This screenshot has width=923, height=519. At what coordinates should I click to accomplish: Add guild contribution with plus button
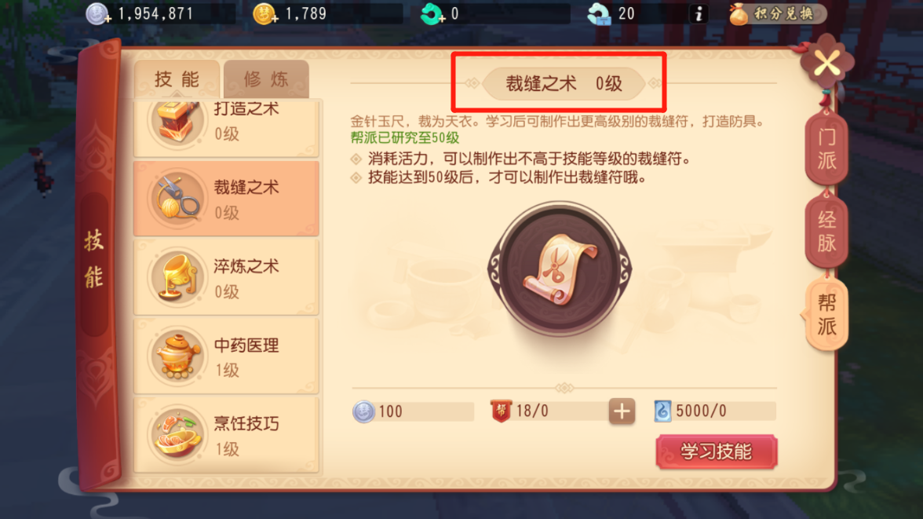point(622,411)
